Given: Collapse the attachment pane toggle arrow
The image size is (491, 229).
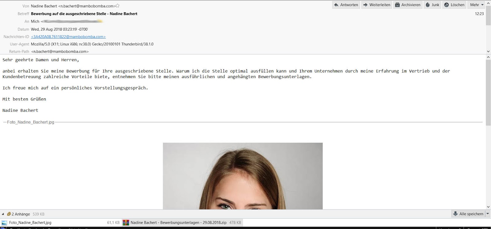Looking at the screenshot, I should 3,214.
